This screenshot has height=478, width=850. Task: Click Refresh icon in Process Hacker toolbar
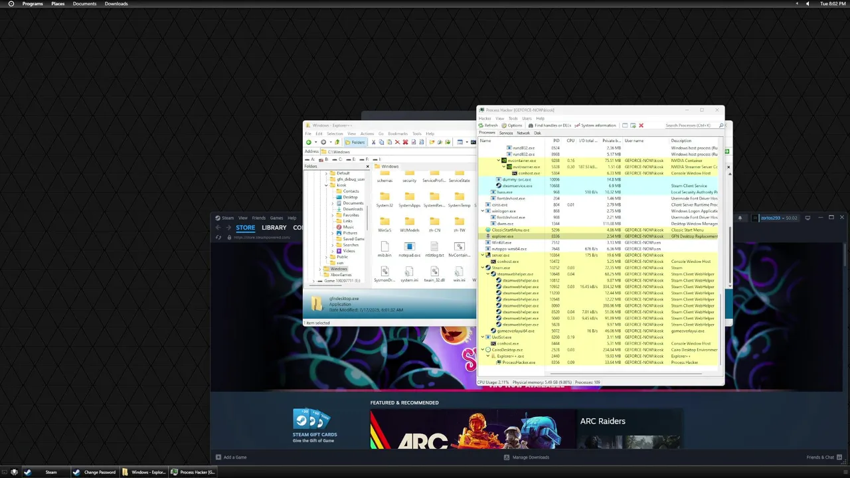click(x=481, y=125)
